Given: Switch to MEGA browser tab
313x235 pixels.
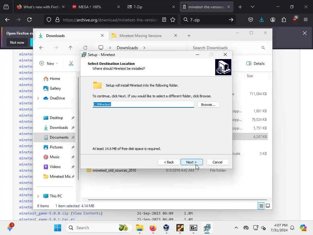Looking at the screenshot, I should 96,7.
